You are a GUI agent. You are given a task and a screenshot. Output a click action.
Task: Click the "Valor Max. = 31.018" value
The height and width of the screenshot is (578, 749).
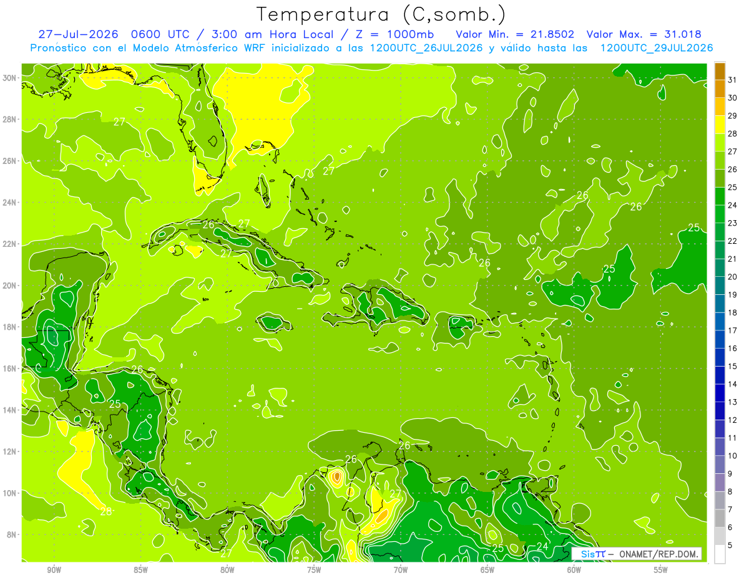pos(644,34)
